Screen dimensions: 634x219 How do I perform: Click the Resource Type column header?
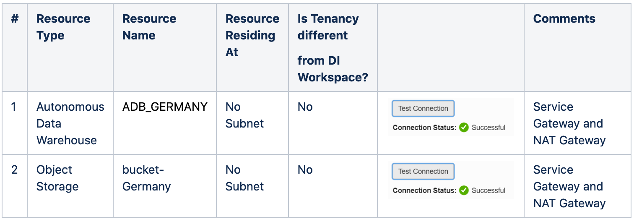(63, 27)
